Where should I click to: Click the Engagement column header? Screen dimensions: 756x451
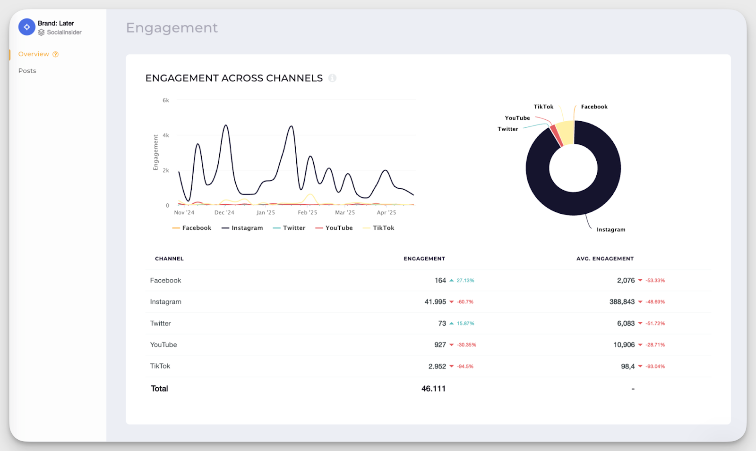(424, 259)
